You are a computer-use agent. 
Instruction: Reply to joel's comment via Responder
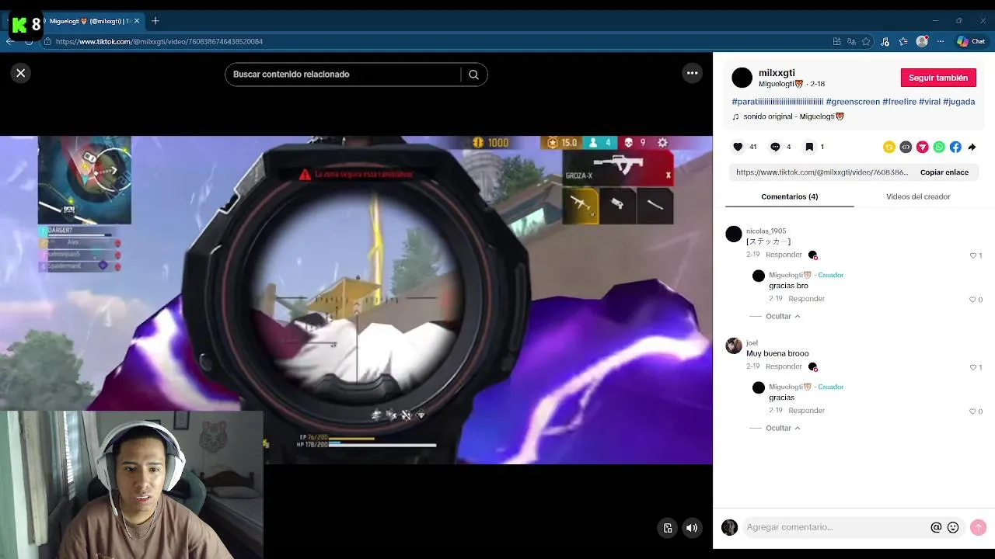784,366
